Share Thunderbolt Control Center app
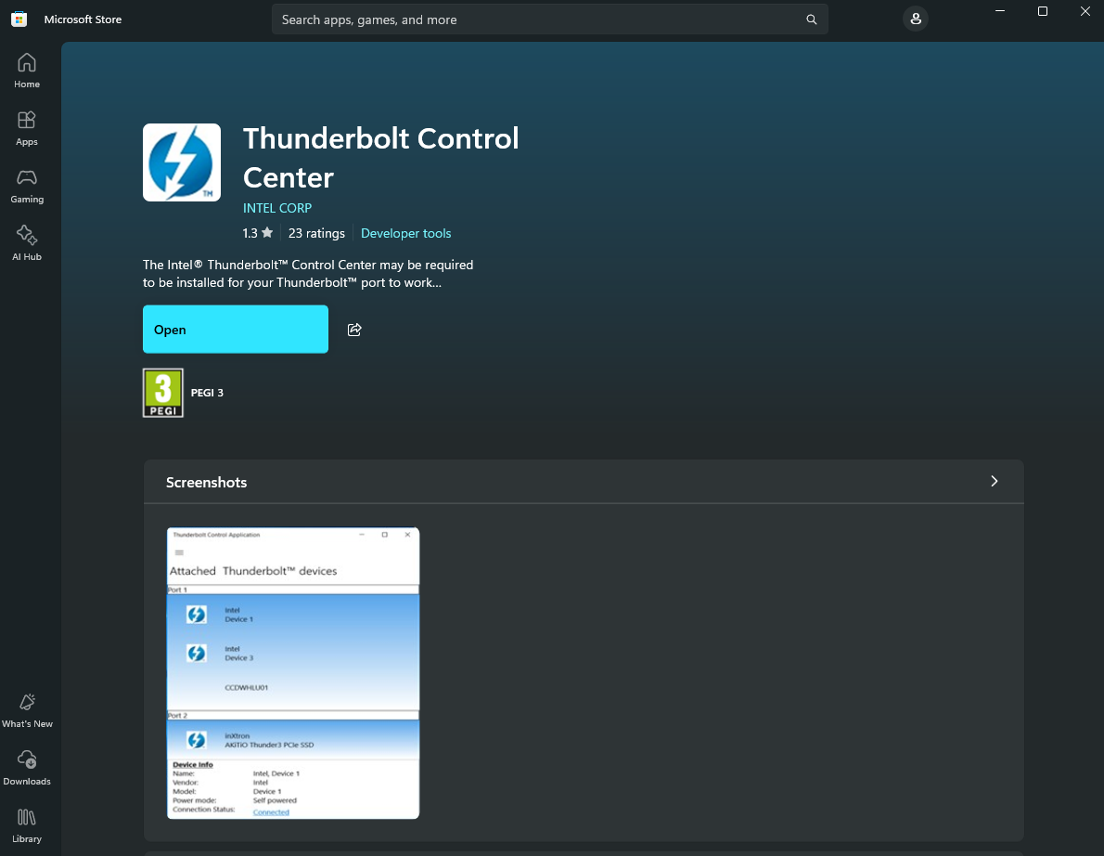Image resolution: width=1104 pixels, height=856 pixels. tap(354, 329)
